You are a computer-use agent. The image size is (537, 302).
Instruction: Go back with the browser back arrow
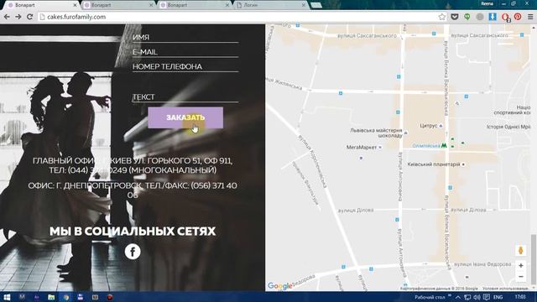[7, 17]
